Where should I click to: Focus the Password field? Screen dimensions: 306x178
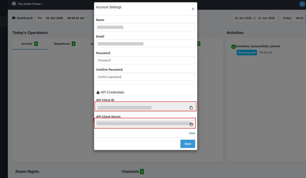146,60
